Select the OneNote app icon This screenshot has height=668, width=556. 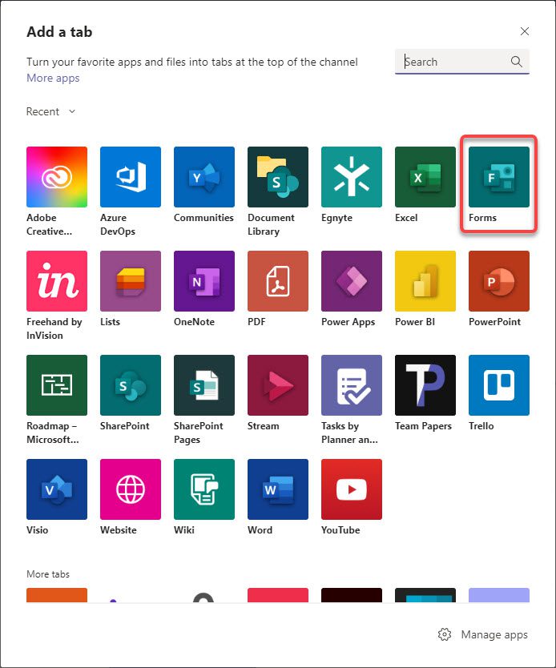(203, 281)
